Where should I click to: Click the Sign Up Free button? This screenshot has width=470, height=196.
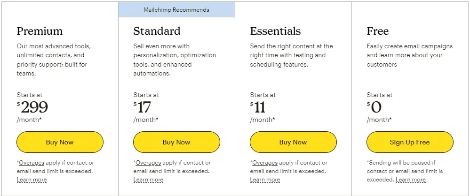click(x=410, y=142)
